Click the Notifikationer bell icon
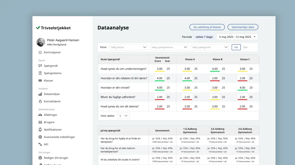This screenshot has width=295, height=165. click(x=40, y=129)
